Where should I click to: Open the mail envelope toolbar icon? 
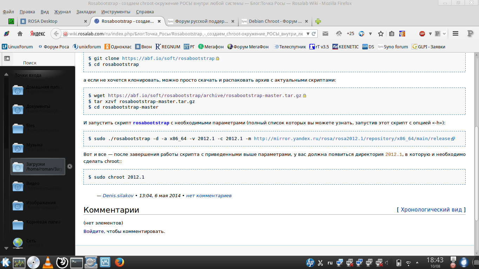325,34
